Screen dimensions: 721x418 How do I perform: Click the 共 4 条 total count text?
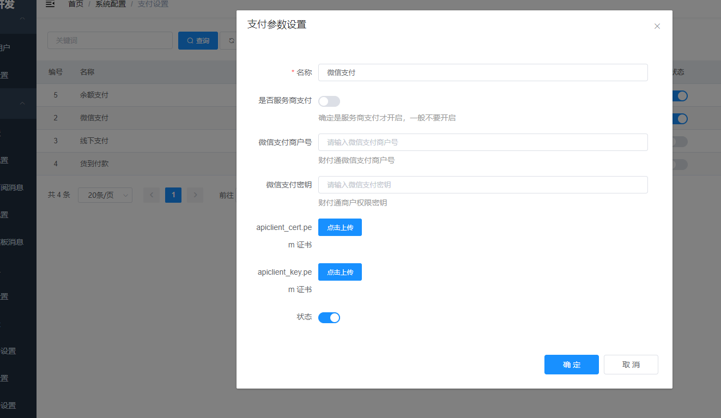click(x=59, y=195)
